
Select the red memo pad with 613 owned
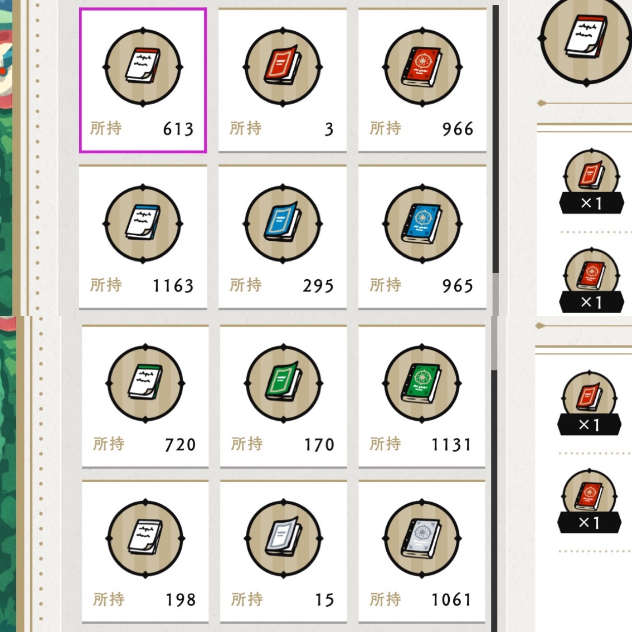(x=143, y=80)
